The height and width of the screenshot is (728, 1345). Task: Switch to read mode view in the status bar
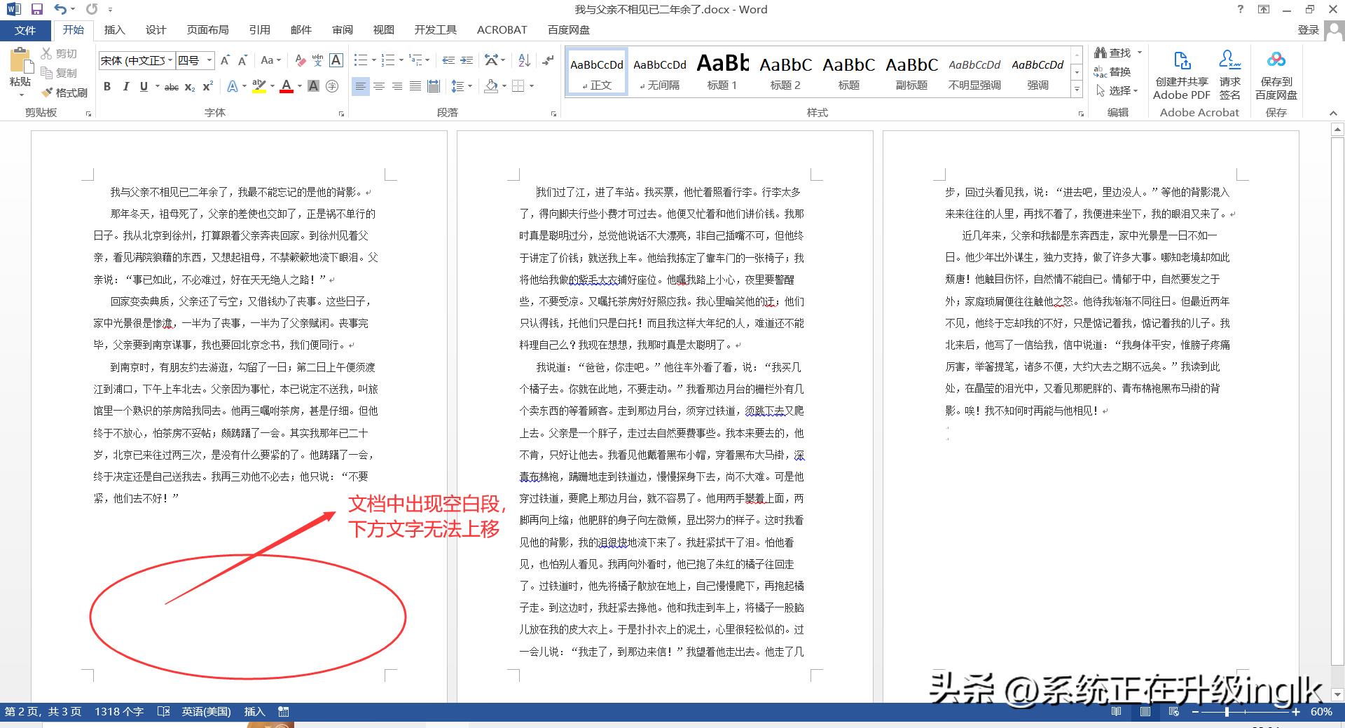[1116, 712]
